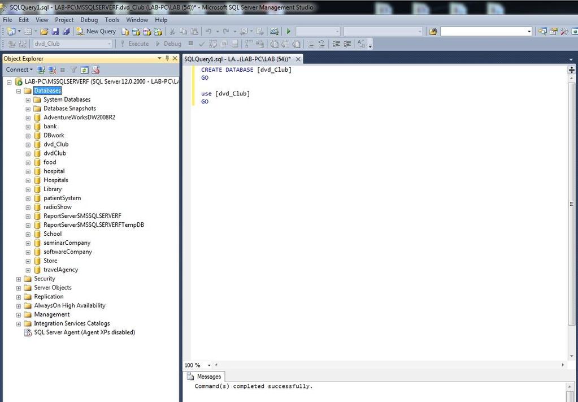Click the Analysis Services DMX Query icon

147,32
